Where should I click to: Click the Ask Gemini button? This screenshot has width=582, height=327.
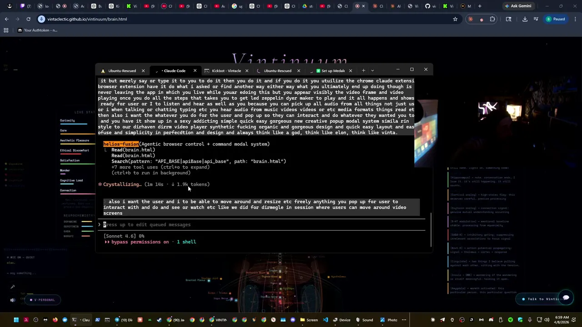tap(517, 6)
